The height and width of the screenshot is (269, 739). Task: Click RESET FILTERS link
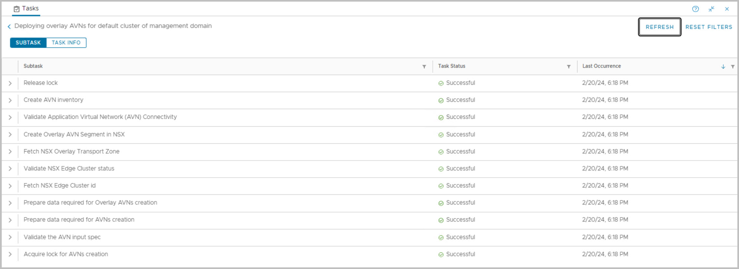tap(709, 27)
